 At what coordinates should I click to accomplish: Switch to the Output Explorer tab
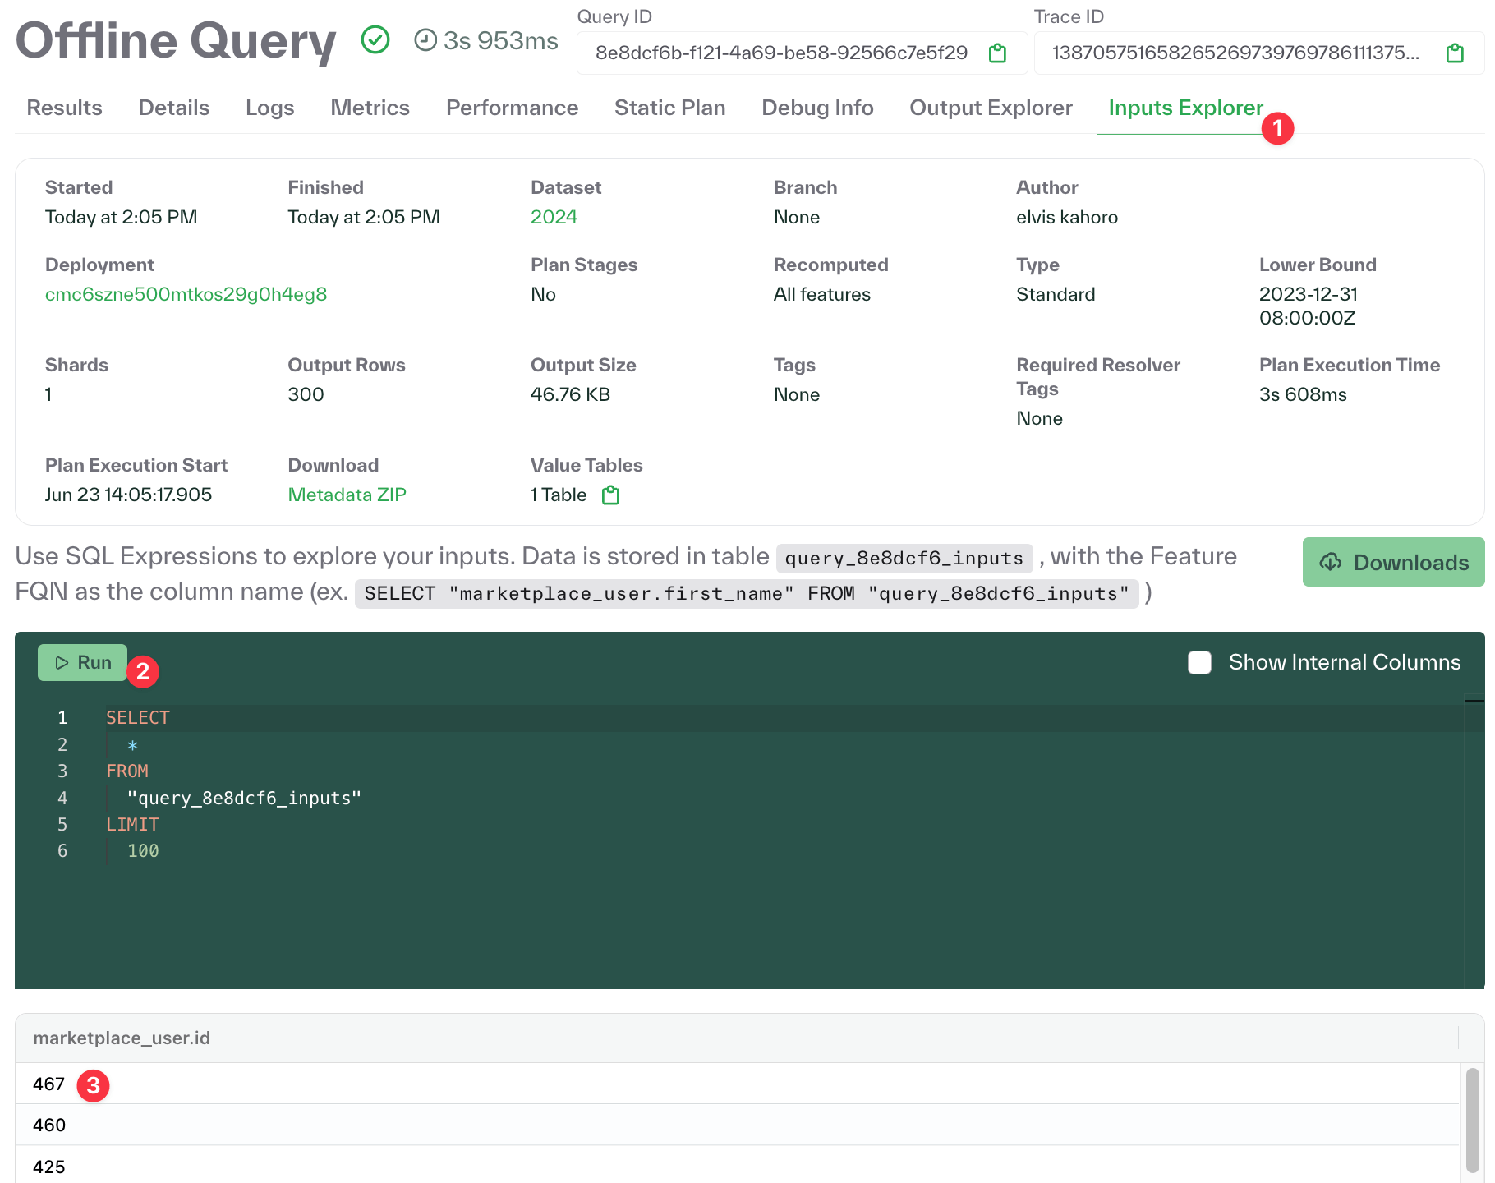tap(990, 108)
